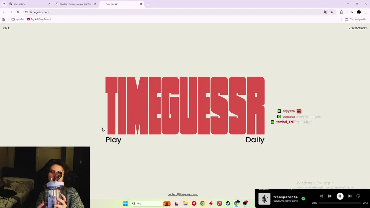This screenshot has height=208, width=370.
Task: Skip to the next track
Action: point(350,196)
